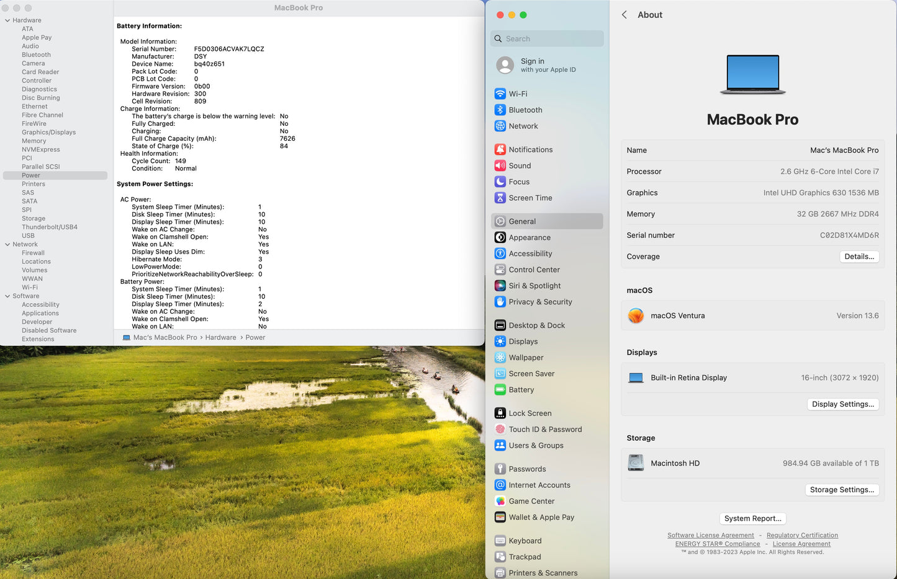The width and height of the screenshot is (897, 579).
Task: Open the Regulatory Certification link
Action: tap(802, 536)
